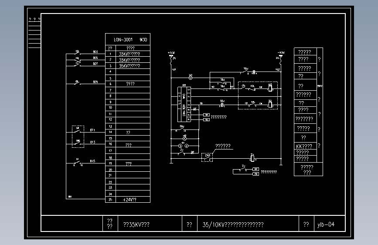The image size is (378, 245).
Task: Select wire label 805
Action: coord(95,58)
